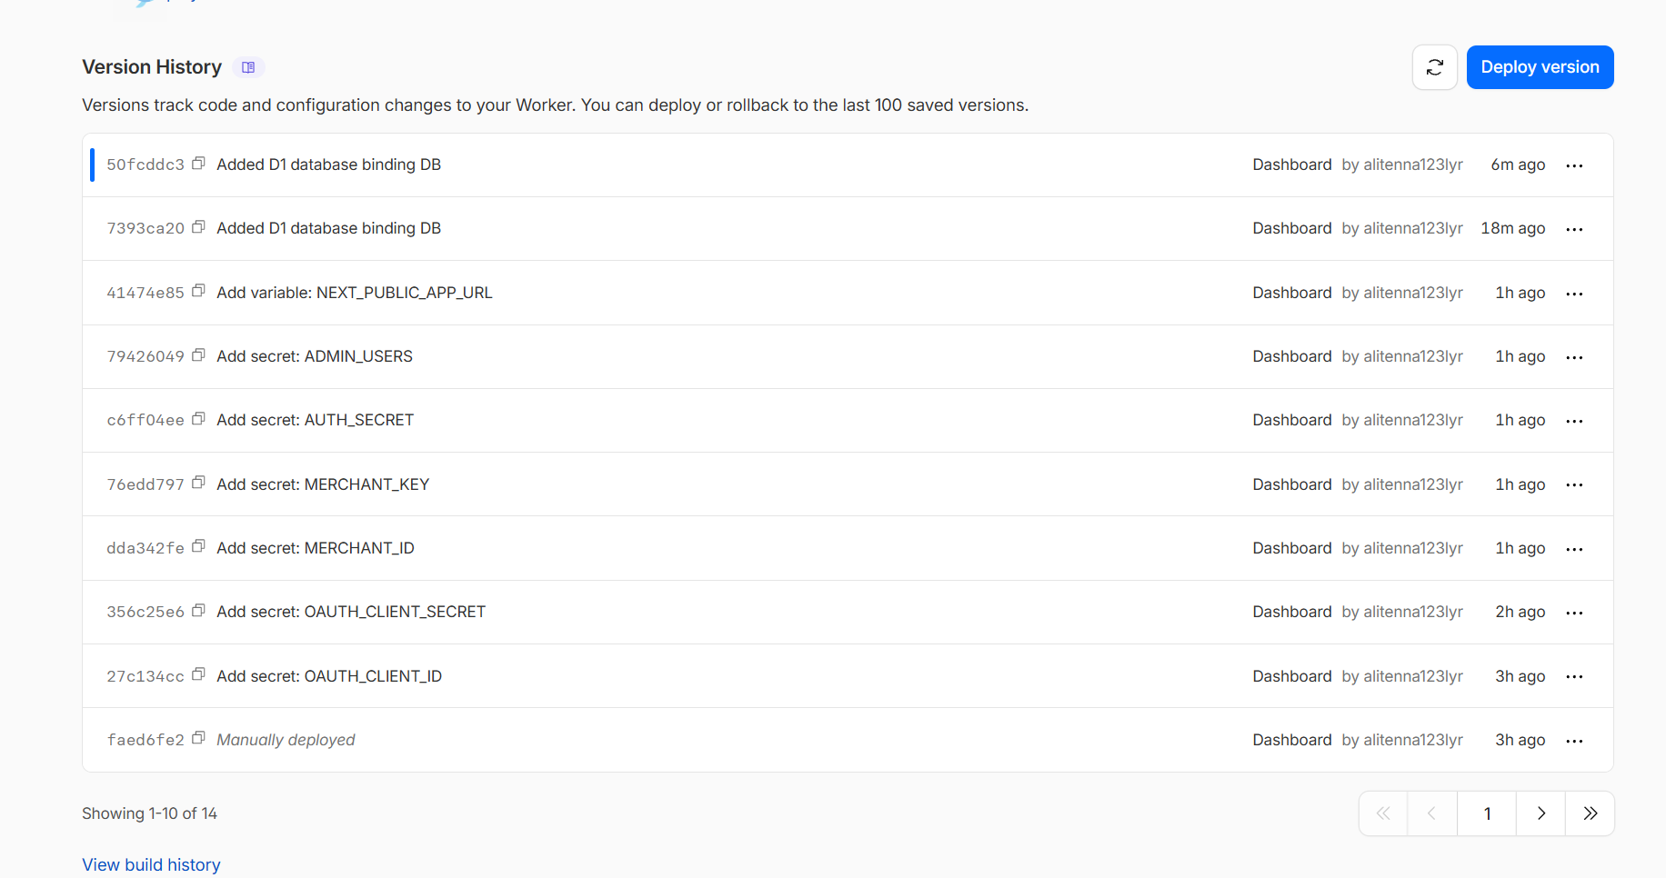1666x878 pixels.
Task: Click 'Showing 1-10 of 14' text
Action: click(149, 813)
